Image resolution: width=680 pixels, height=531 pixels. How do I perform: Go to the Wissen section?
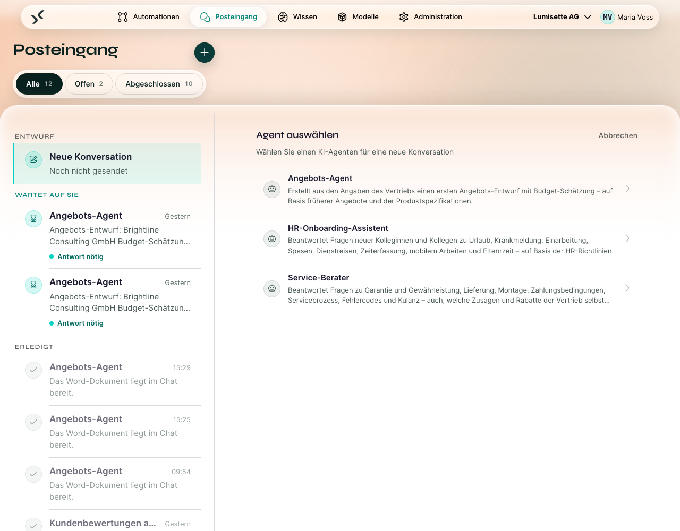pos(297,17)
